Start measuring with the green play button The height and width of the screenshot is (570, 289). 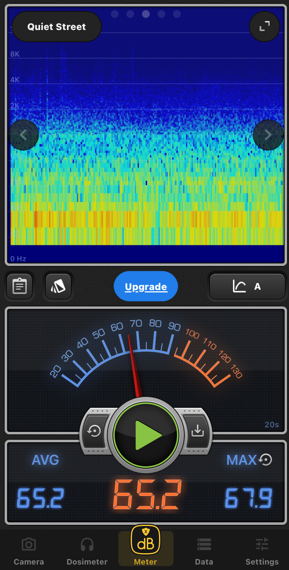click(x=146, y=435)
